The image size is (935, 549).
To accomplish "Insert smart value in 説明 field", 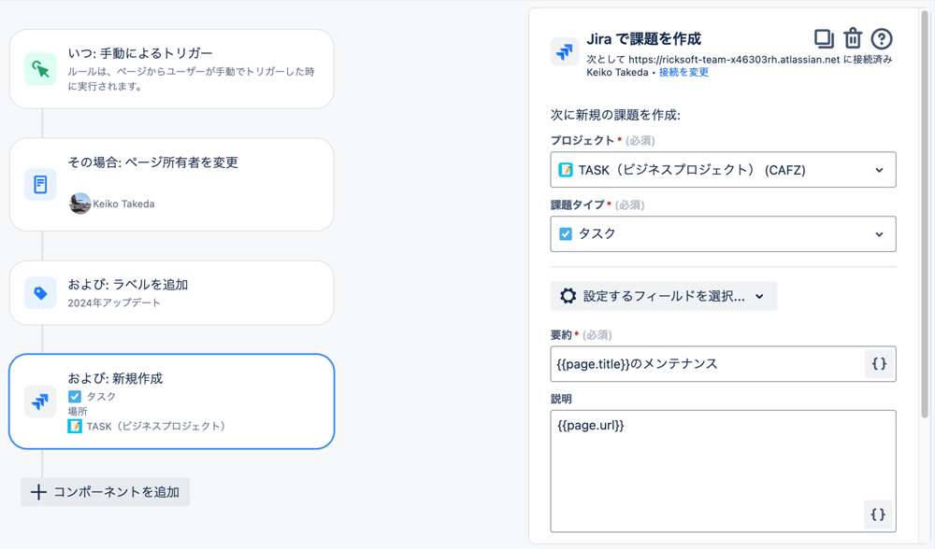I will tap(878, 514).
